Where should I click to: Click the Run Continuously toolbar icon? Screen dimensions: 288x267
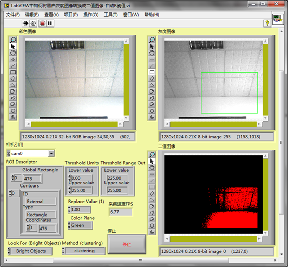coord(33,23)
